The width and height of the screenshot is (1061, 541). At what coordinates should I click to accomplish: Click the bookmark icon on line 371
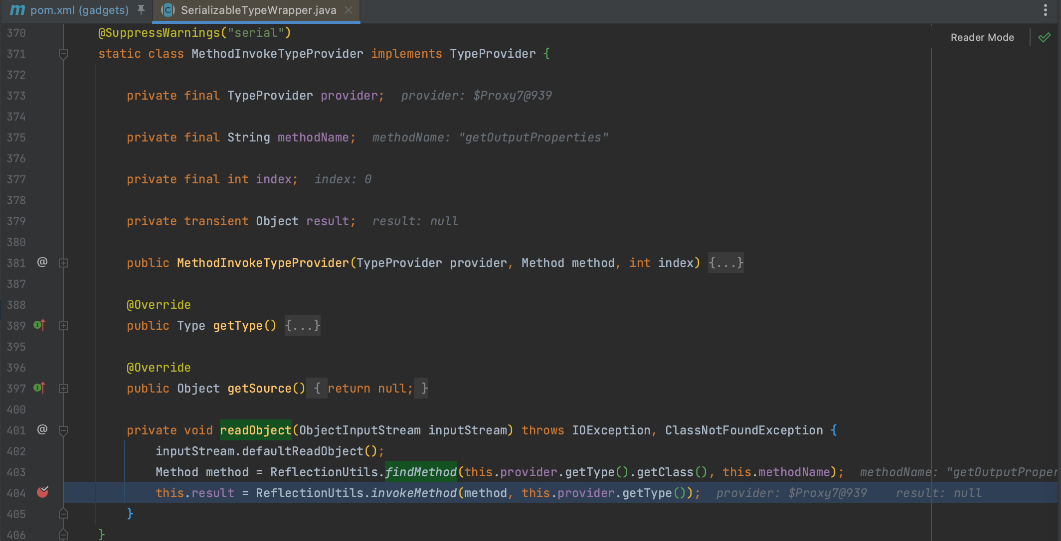click(x=63, y=53)
